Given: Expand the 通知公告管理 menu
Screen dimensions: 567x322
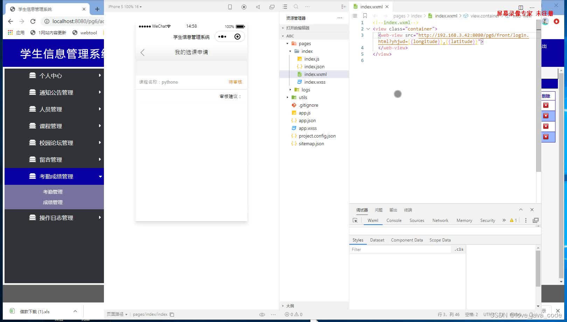Looking at the screenshot, I should (54, 92).
